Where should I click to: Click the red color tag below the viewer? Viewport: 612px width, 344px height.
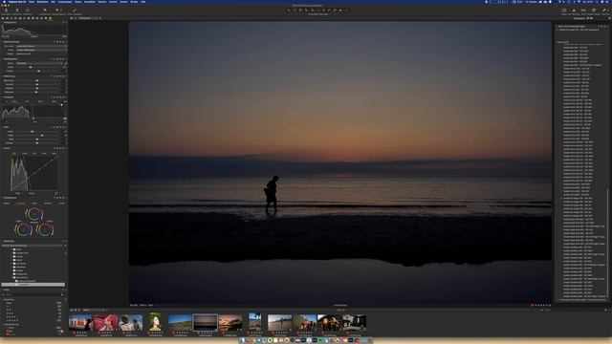532,306
